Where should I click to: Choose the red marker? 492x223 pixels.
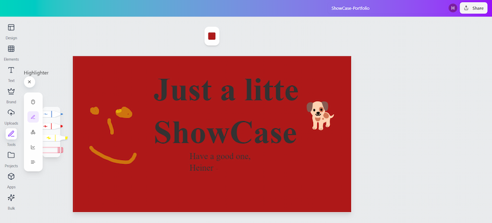click(53, 126)
